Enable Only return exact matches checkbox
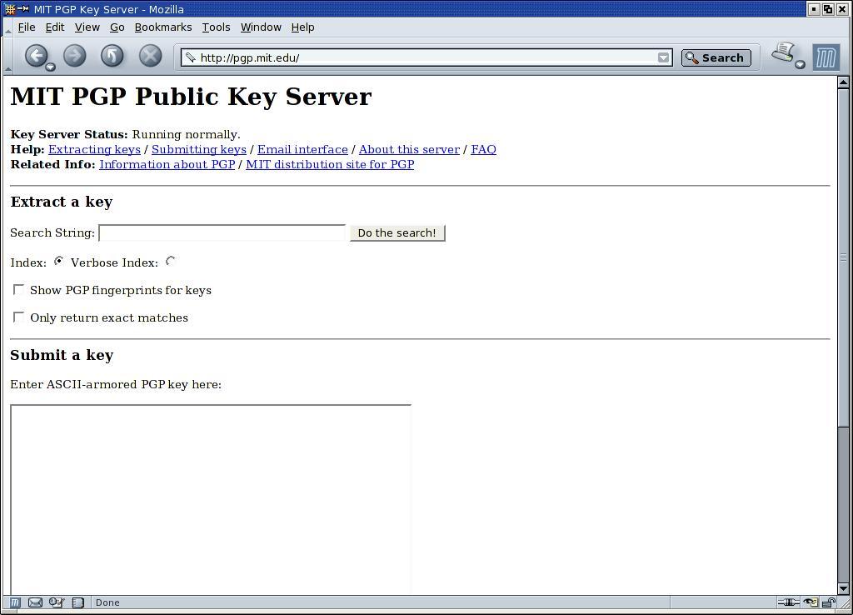The width and height of the screenshot is (853, 615). (x=18, y=317)
